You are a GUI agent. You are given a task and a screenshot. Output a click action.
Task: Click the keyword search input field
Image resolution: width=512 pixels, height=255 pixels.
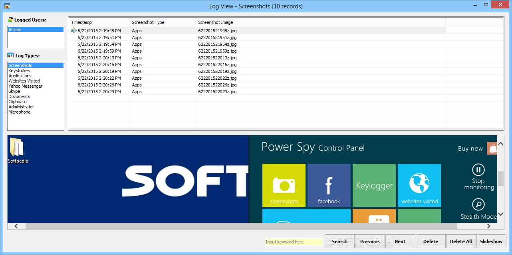294,242
